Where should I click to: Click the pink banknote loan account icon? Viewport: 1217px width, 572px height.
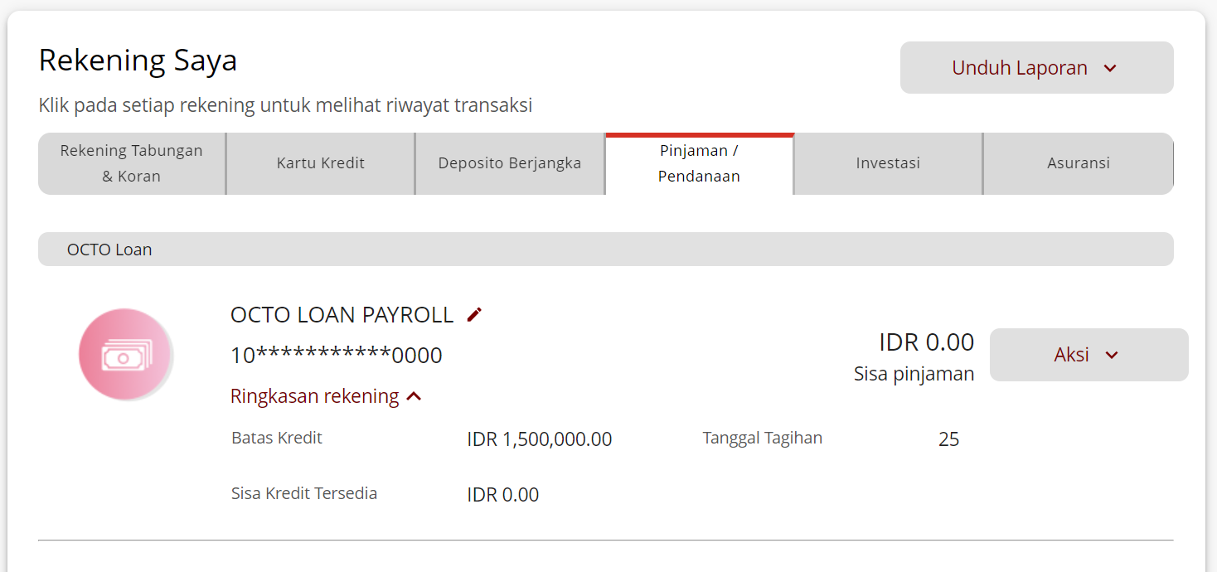(x=125, y=354)
